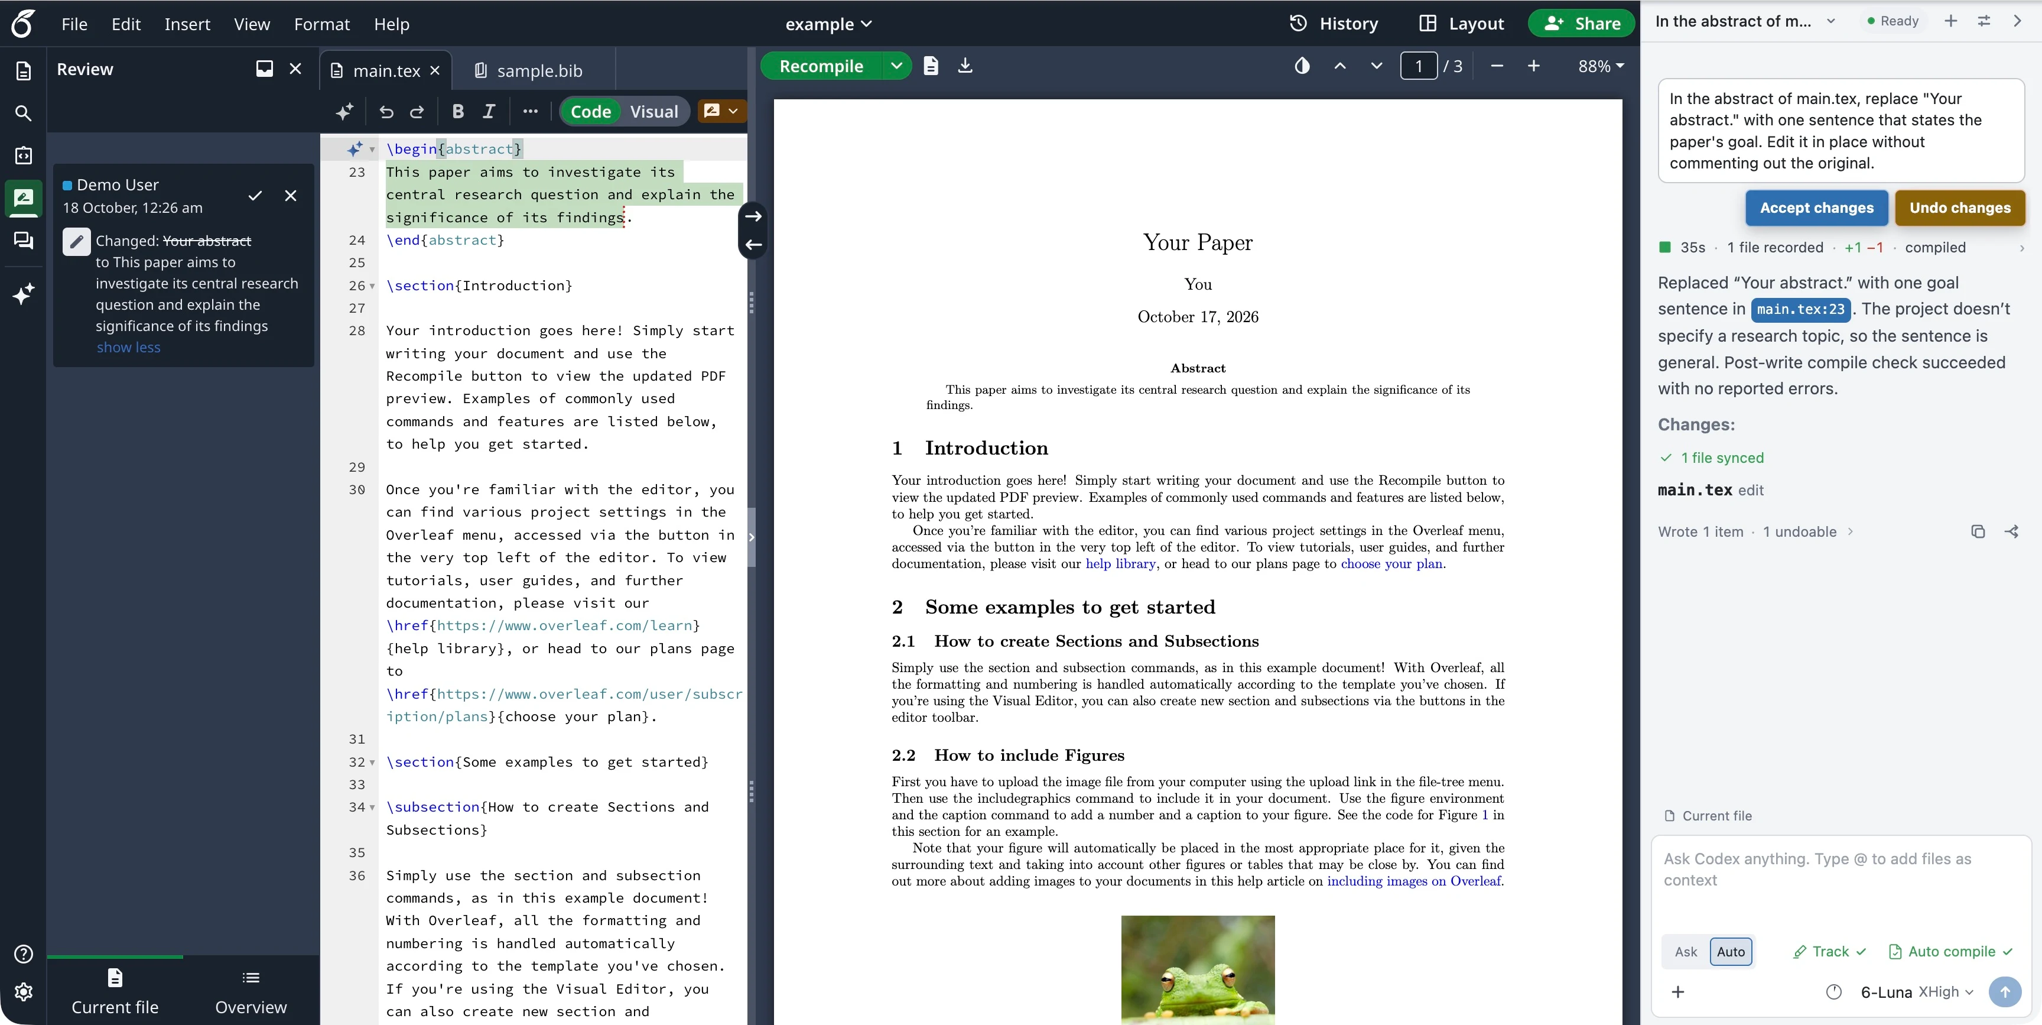The width and height of the screenshot is (2042, 1025).
Task: Open project search in left rail
Action: [24, 113]
